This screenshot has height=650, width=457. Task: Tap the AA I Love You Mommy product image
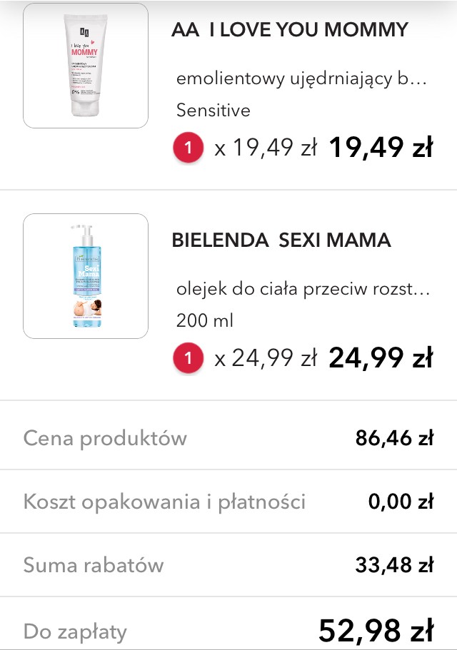(86, 66)
